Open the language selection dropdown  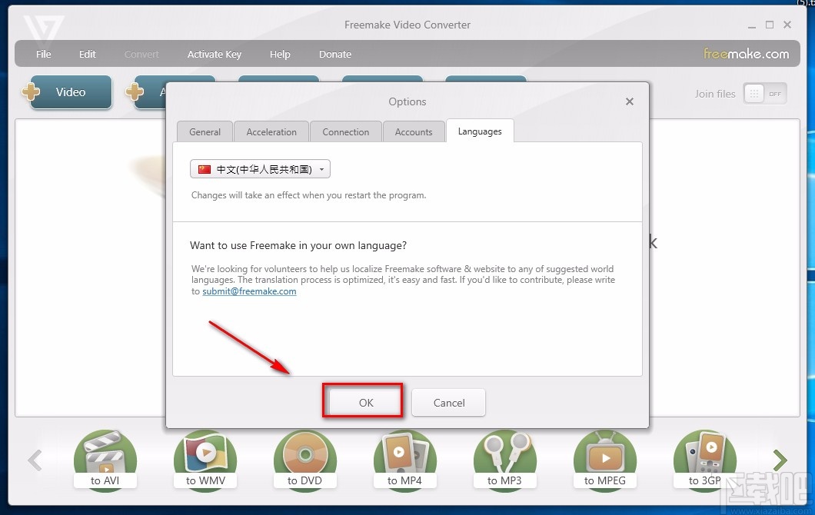click(x=259, y=168)
